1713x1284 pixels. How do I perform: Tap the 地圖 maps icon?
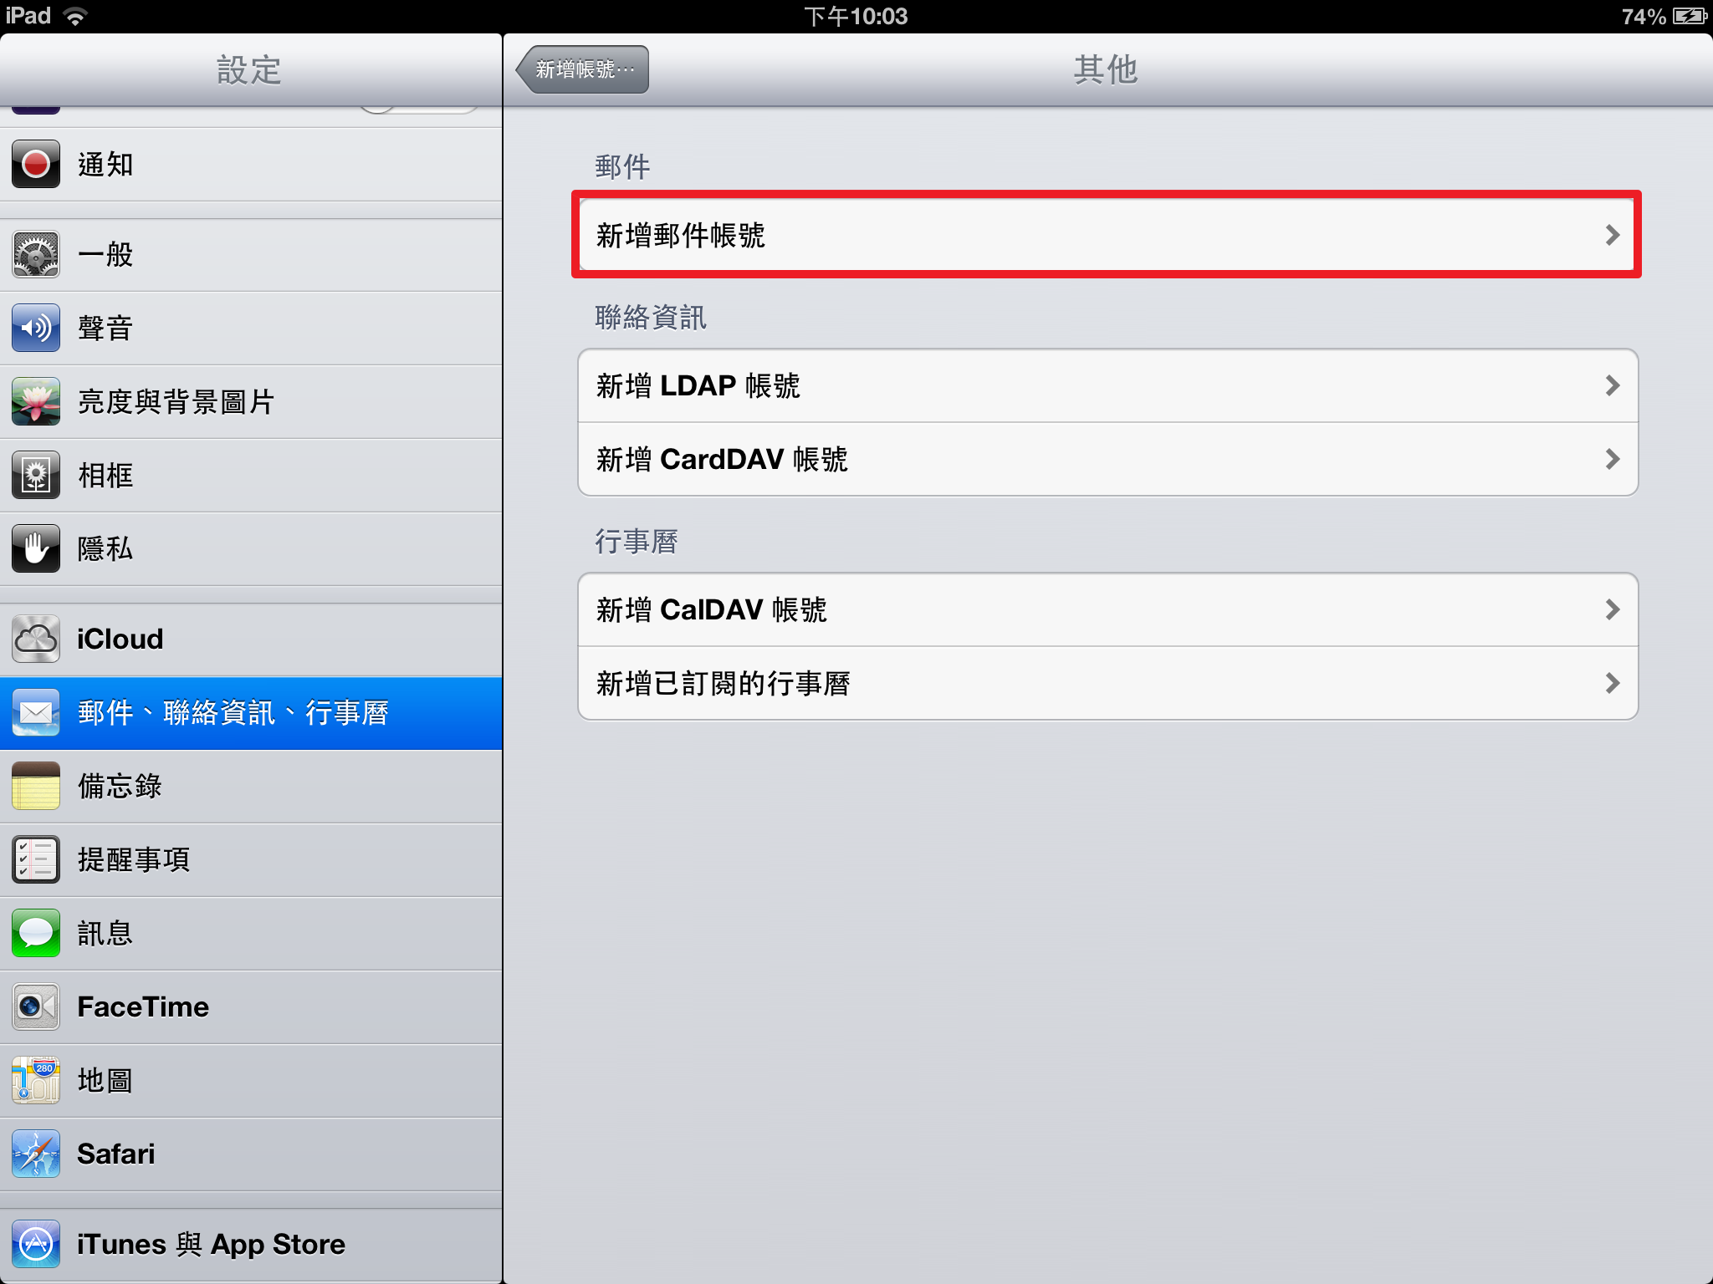coord(36,1080)
